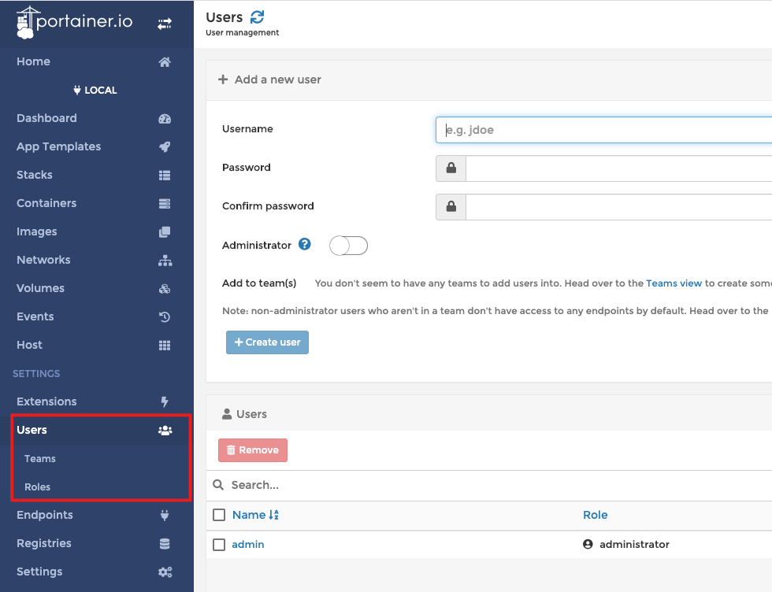Click the refresh icon beside Users title
772x592 pixels.
257,17
